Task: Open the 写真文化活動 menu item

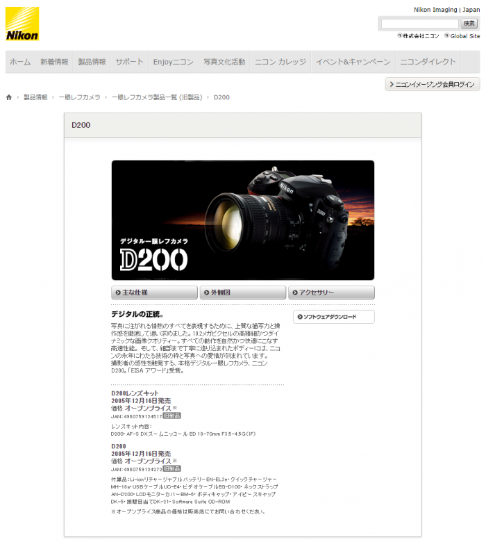Action: 224,62
